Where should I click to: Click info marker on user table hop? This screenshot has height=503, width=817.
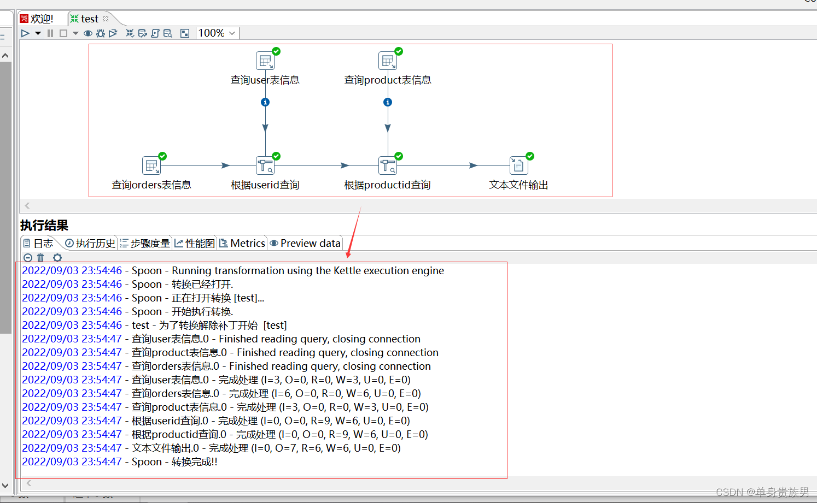[265, 102]
